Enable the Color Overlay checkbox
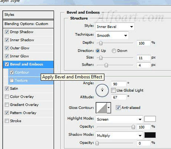This screenshot has height=149, width=171. click(x=7, y=97)
